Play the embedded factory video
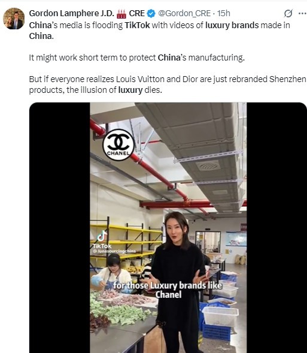Screen dimensions: 307x353 (x=168, y=228)
